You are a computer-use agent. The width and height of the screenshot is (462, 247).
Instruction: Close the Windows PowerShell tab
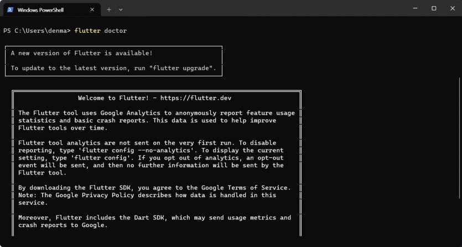[x=92, y=10]
